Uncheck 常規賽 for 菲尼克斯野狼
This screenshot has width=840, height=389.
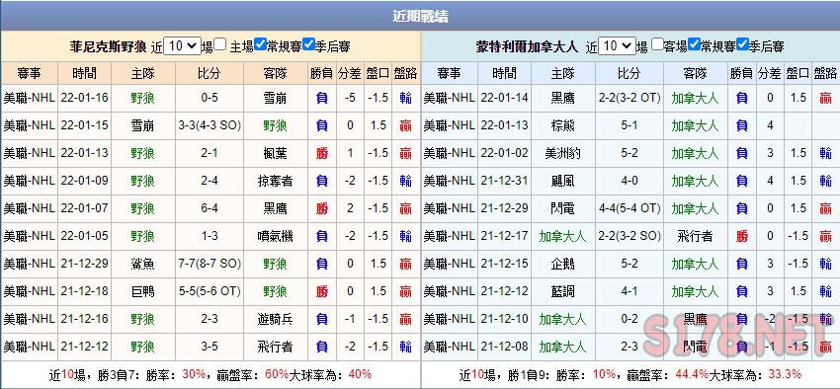coord(260,45)
